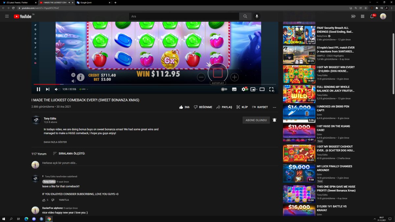Like the pinned Tony Edits comment

tap(44, 200)
